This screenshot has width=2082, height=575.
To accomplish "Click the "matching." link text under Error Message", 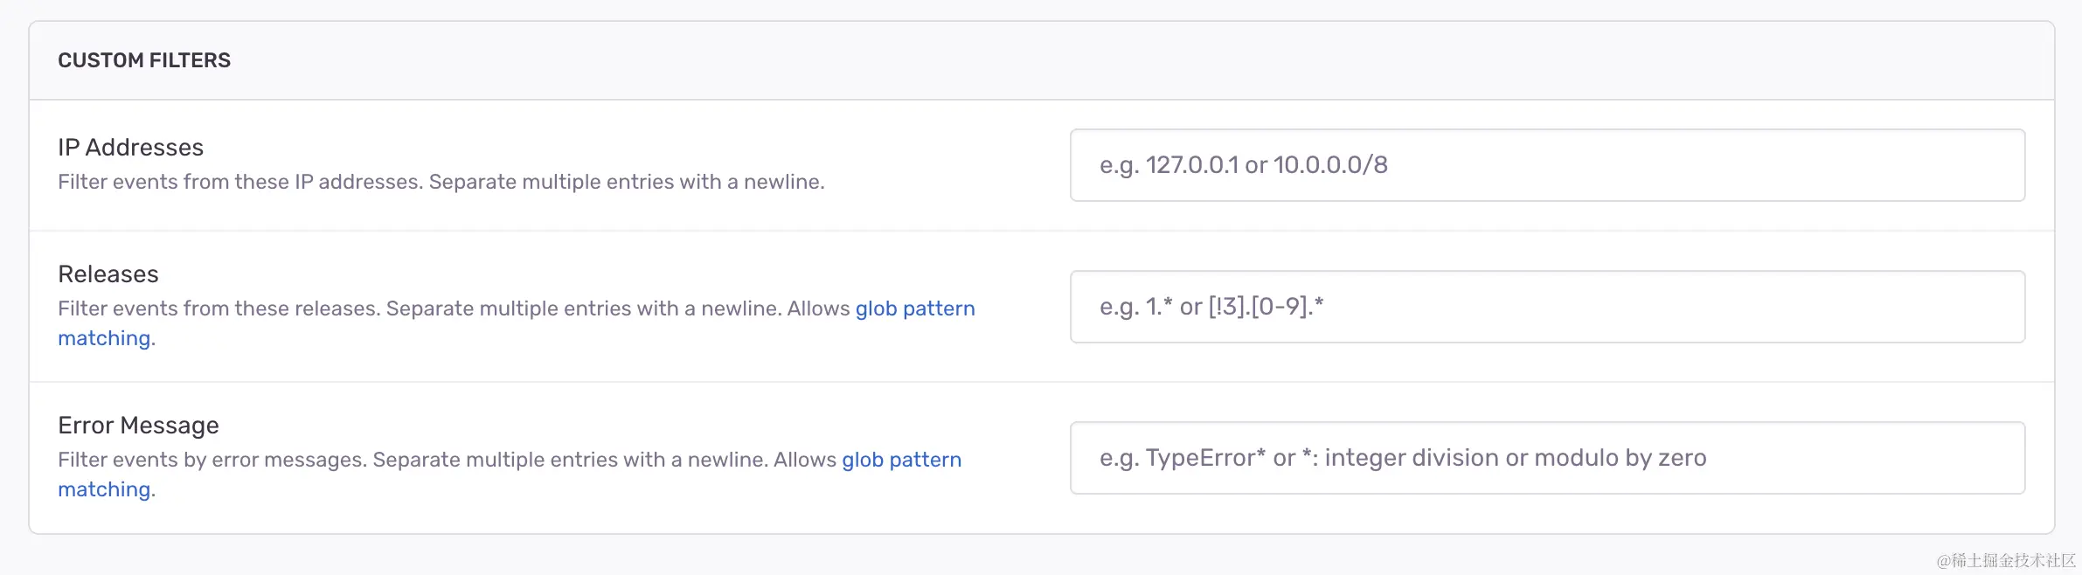I will tap(105, 489).
